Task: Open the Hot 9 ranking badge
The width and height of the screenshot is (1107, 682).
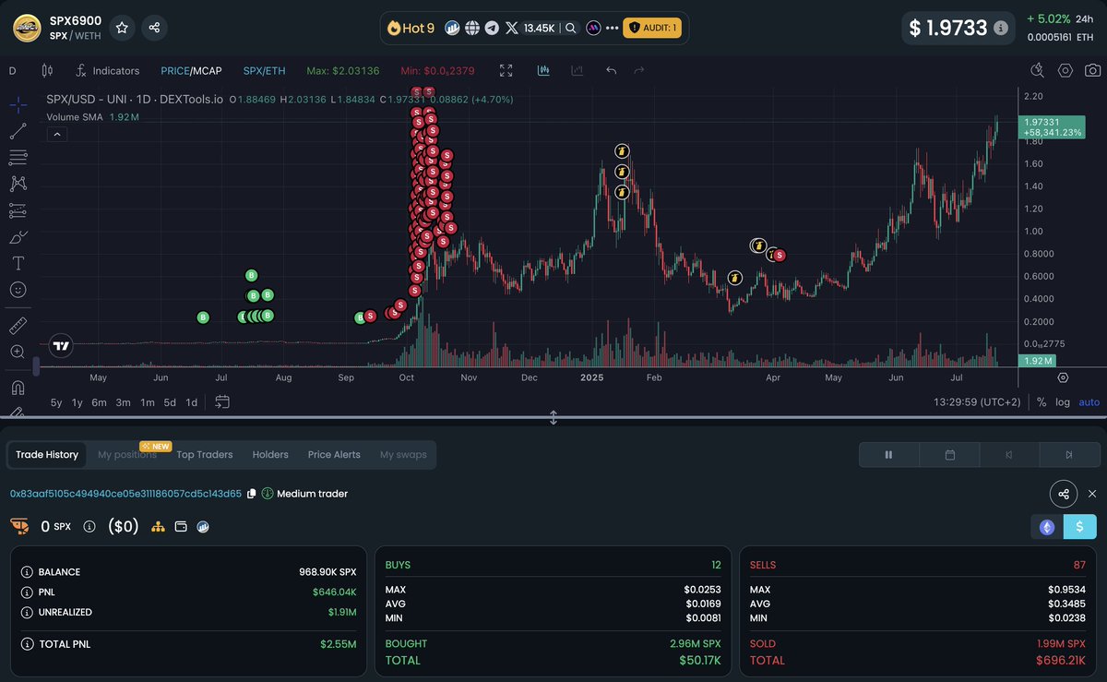Action: (x=411, y=28)
